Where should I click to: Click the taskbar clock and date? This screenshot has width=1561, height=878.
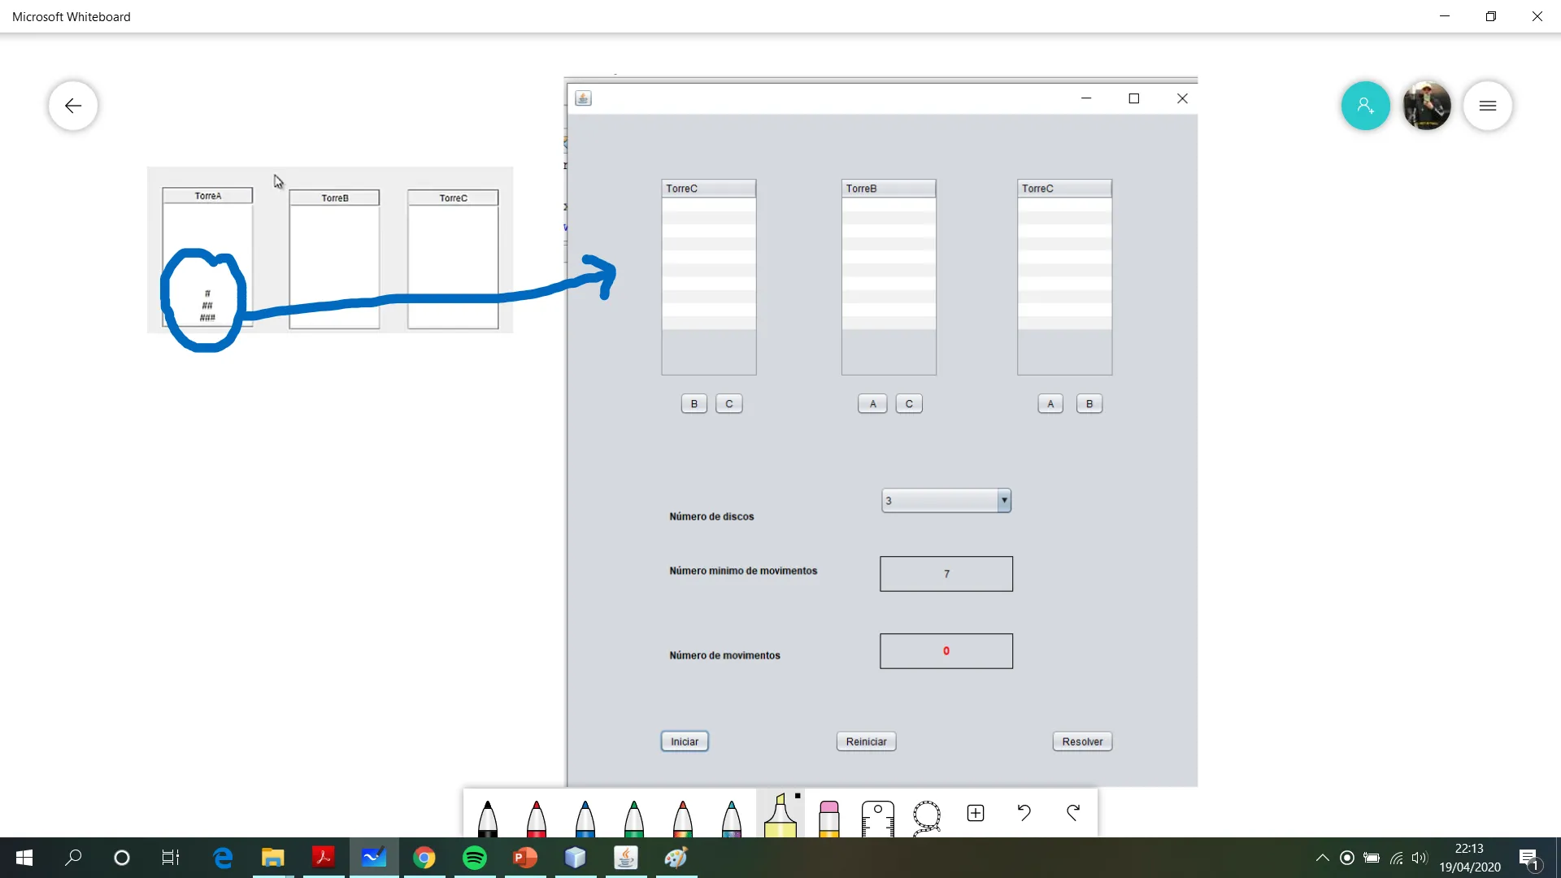[x=1470, y=858]
